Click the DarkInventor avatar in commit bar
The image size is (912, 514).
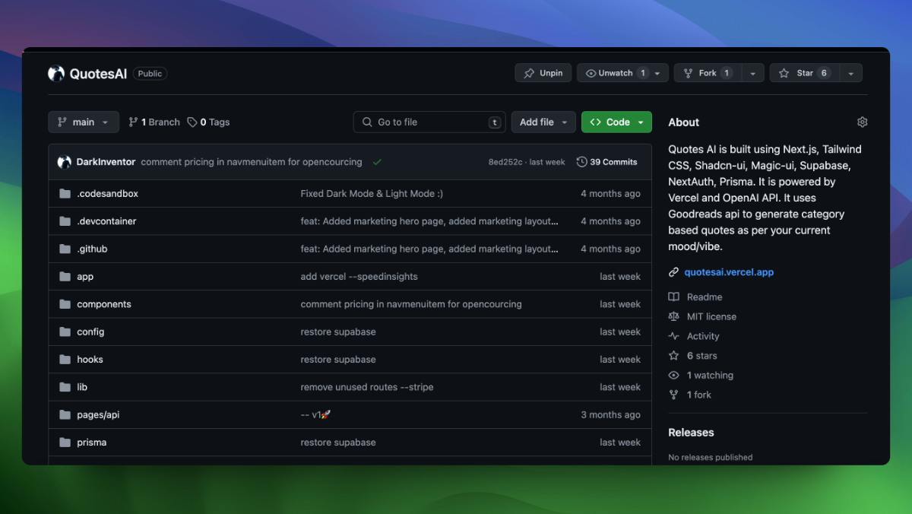coord(65,162)
